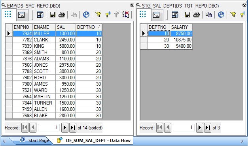Go to next record in STG_SAL_DEPT
248x146 pixels.
tap(200, 127)
